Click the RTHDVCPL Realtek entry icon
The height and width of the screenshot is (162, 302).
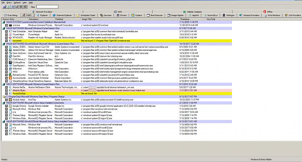pos(10,37)
